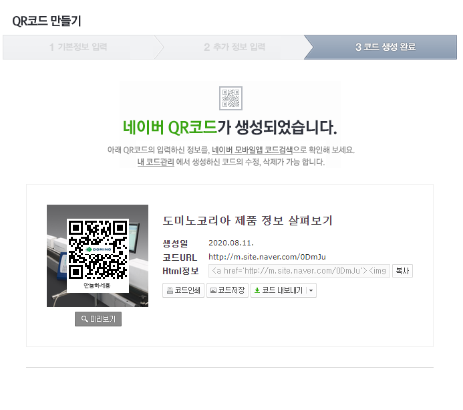Click inside the Html정보 input field
The image size is (463, 410).
(299, 271)
